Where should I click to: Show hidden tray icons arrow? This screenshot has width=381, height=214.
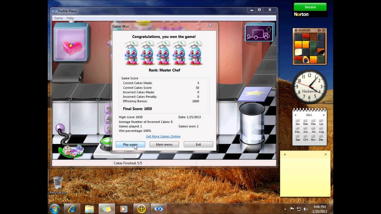[285, 209]
